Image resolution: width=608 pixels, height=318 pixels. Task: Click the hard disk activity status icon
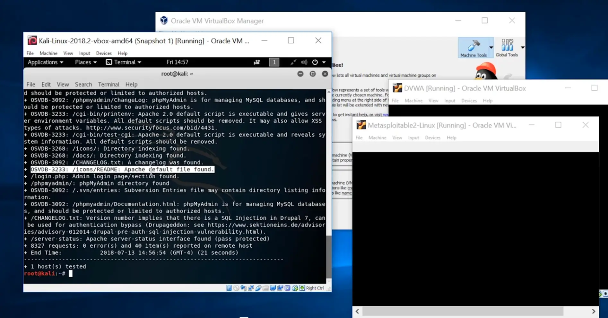click(229, 288)
